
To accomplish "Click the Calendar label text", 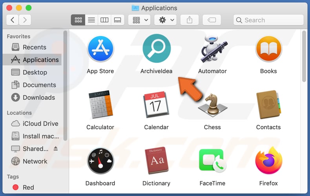I will tap(157, 127).
